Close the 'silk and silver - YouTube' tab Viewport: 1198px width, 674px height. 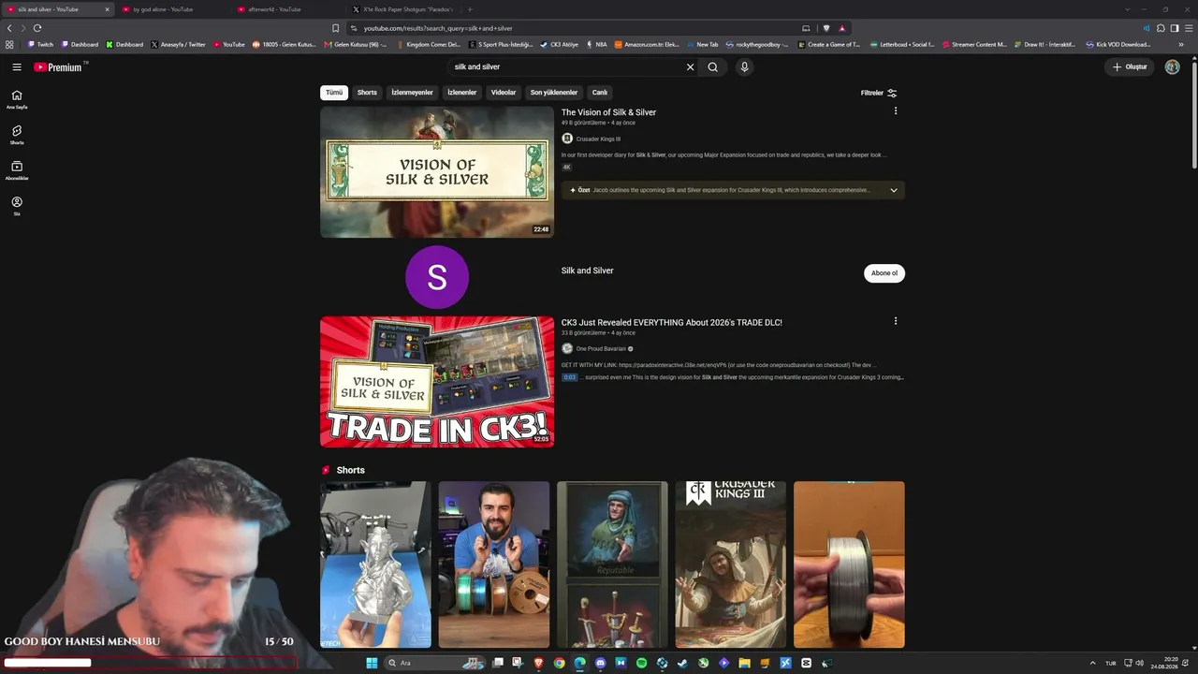(x=107, y=9)
